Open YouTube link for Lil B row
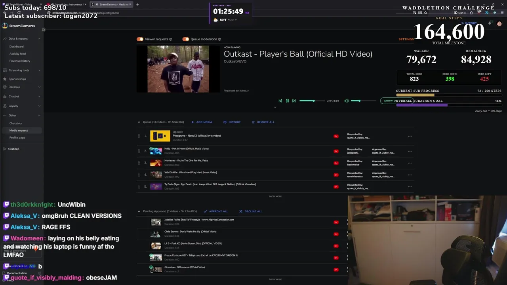This screenshot has width=507, height=285. click(x=336, y=246)
